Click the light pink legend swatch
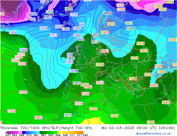 click(x=20, y=132)
